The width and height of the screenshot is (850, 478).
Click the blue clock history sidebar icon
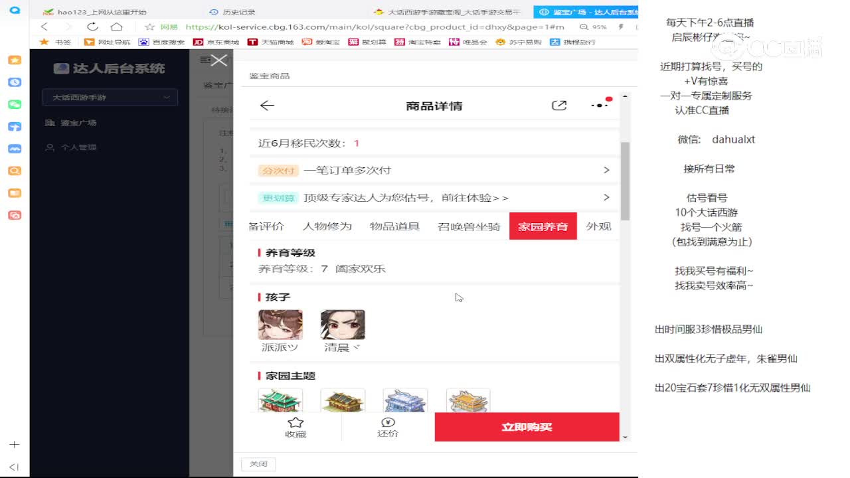(x=15, y=82)
